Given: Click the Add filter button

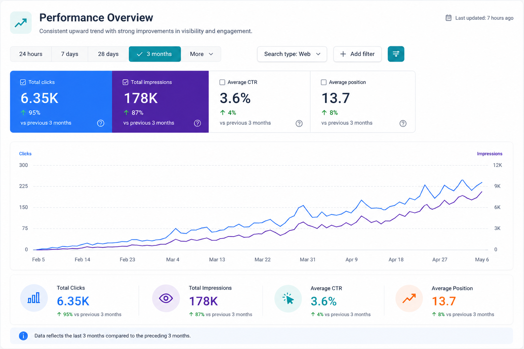Looking at the screenshot, I should (357, 54).
